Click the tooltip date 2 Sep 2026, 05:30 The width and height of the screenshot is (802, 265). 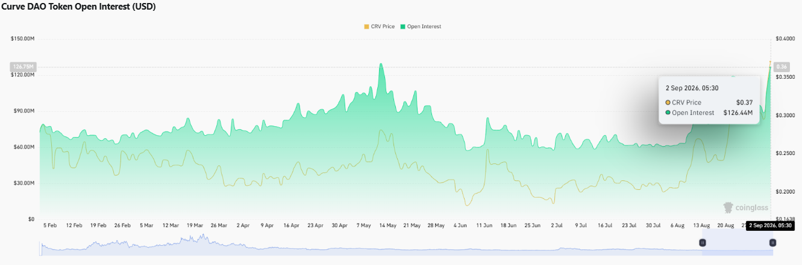pyautogui.click(x=693, y=87)
